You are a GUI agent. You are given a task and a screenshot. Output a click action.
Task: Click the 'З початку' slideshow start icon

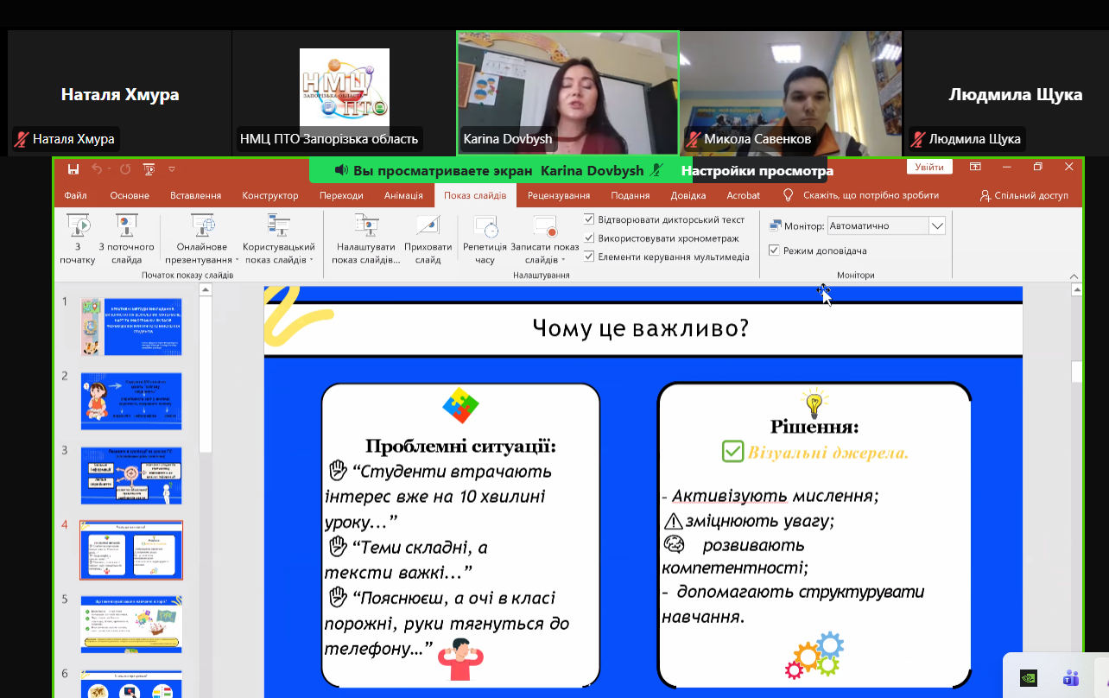pos(78,226)
